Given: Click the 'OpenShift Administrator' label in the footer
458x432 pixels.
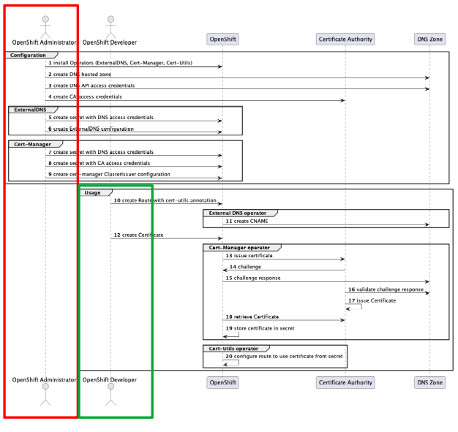Looking at the screenshot, I should coord(44,380).
